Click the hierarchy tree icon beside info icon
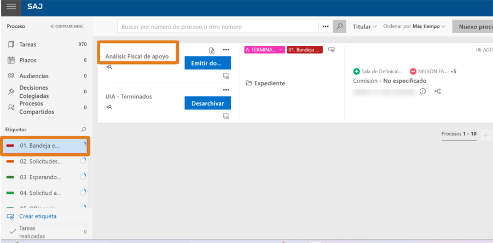493x243 pixels. point(438,91)
